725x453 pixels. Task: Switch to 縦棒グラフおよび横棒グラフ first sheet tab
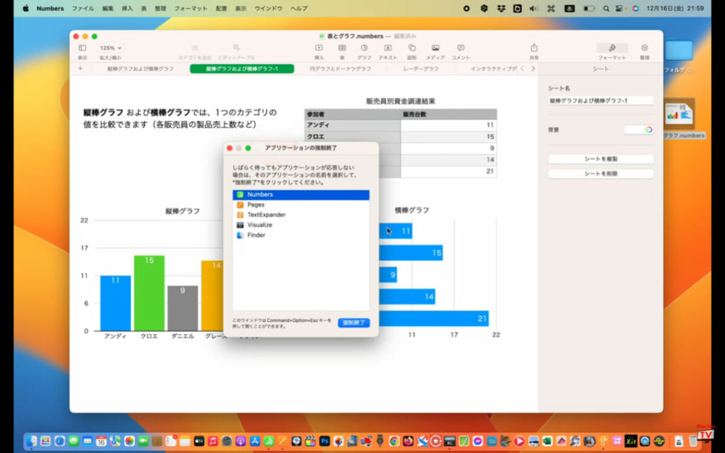(141, 69)
